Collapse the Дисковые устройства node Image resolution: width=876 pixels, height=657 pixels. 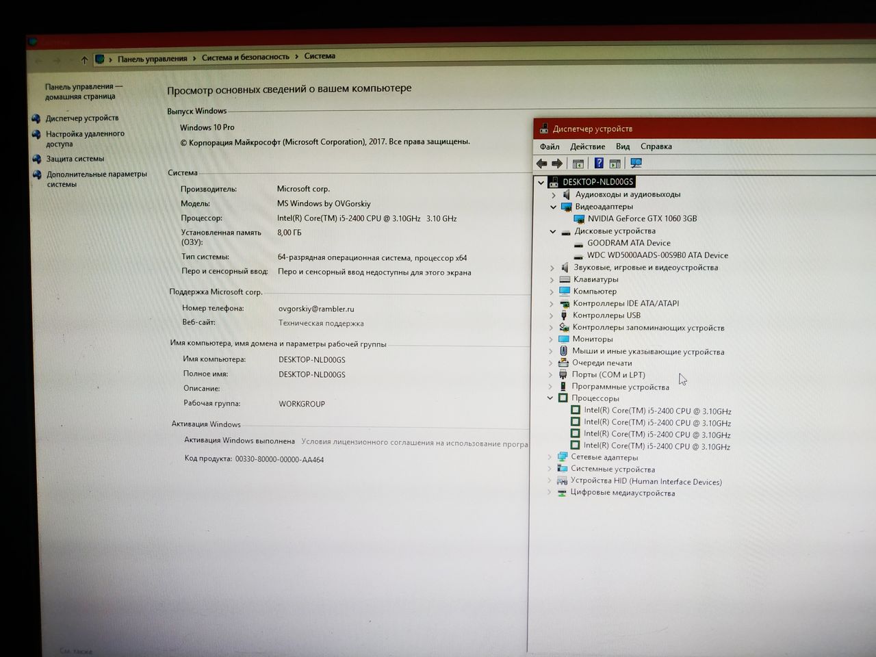(553, 231)
